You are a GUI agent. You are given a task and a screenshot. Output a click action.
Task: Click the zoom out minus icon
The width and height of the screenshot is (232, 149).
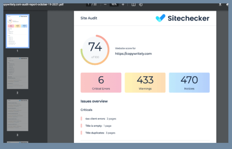(x=105, y=4)
